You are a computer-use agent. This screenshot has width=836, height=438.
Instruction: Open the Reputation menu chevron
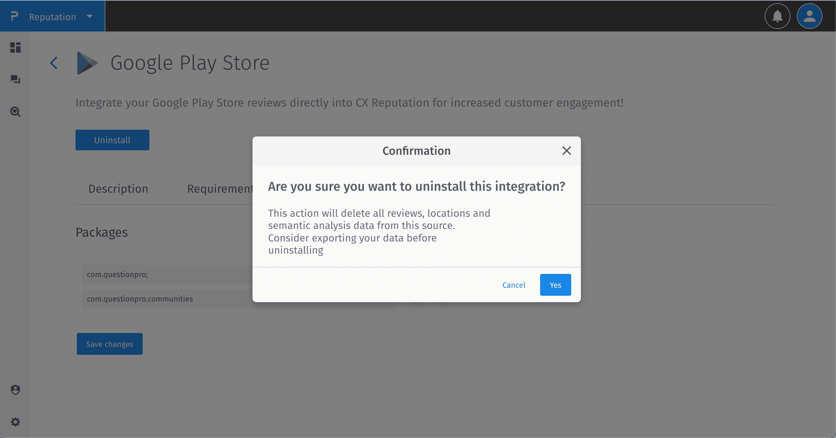click(90, 17)
